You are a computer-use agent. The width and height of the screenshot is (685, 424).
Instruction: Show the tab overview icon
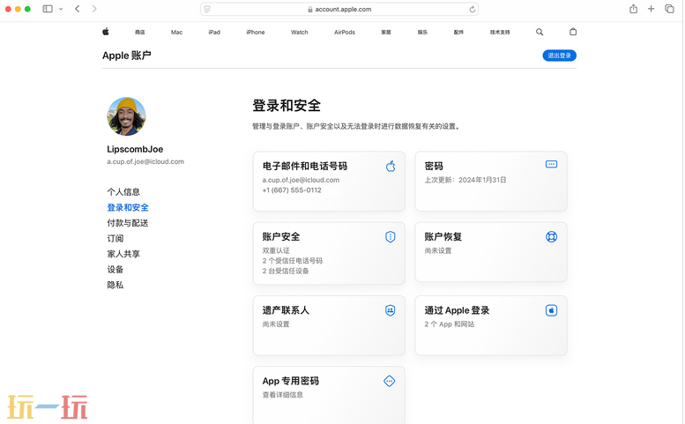(x=669, y=9)
